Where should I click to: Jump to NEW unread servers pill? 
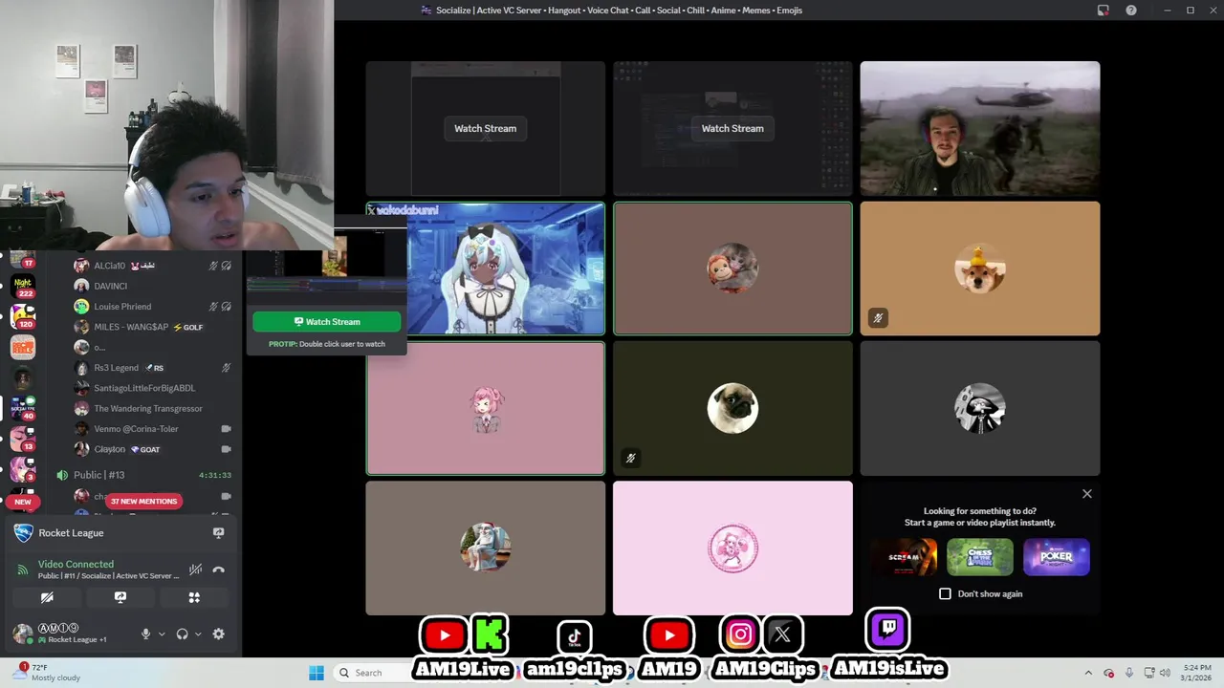click(x=23, y=501)
